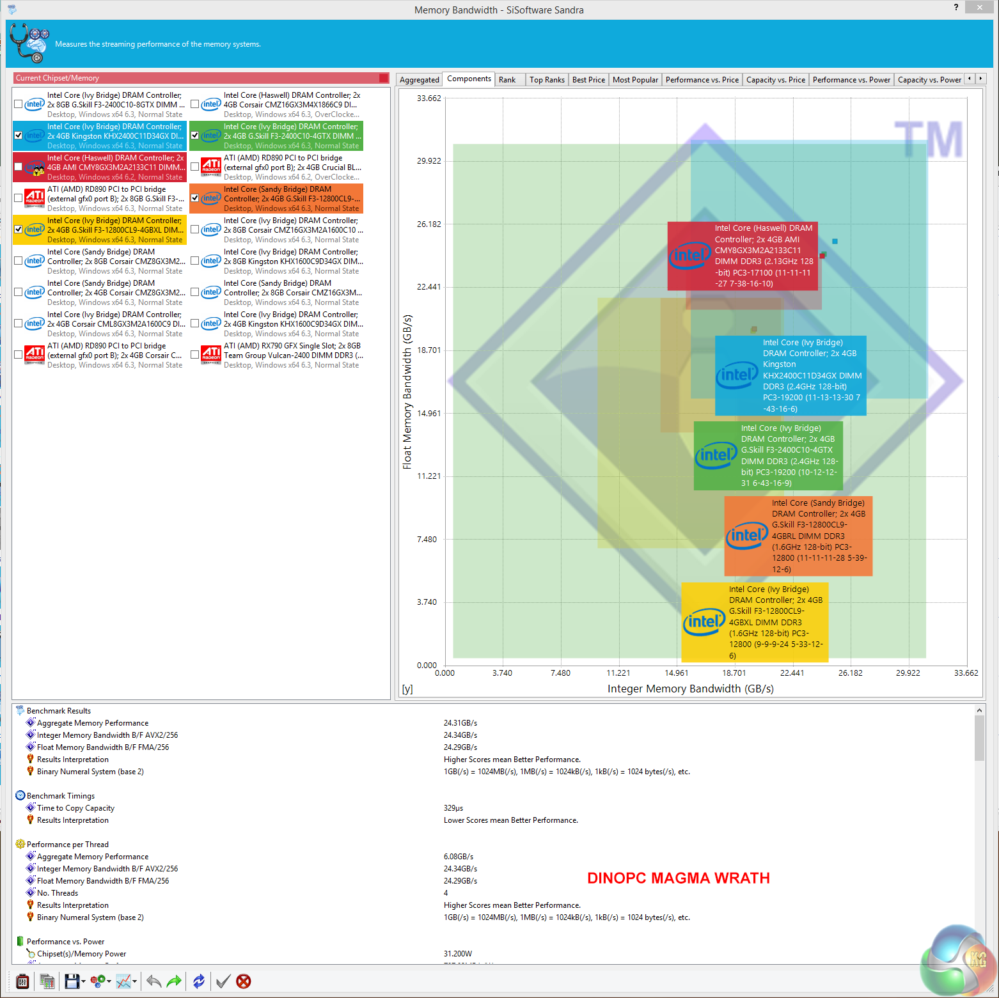The image size is (999, 998).
Task: Click the floppy disk save icon
Action: pos(72,981)
